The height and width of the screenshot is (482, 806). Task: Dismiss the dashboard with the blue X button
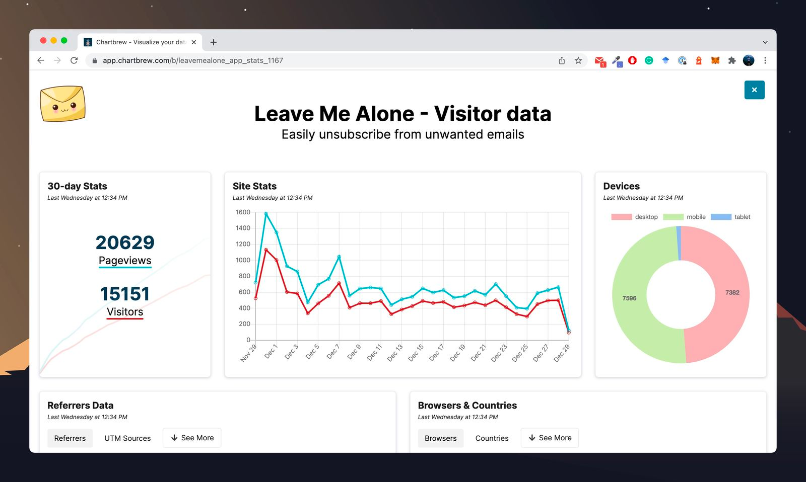point(754,90)
